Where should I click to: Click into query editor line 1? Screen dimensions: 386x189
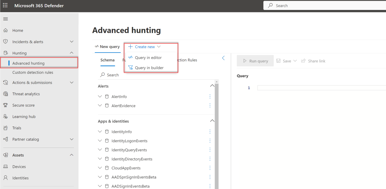coord(322,88)
